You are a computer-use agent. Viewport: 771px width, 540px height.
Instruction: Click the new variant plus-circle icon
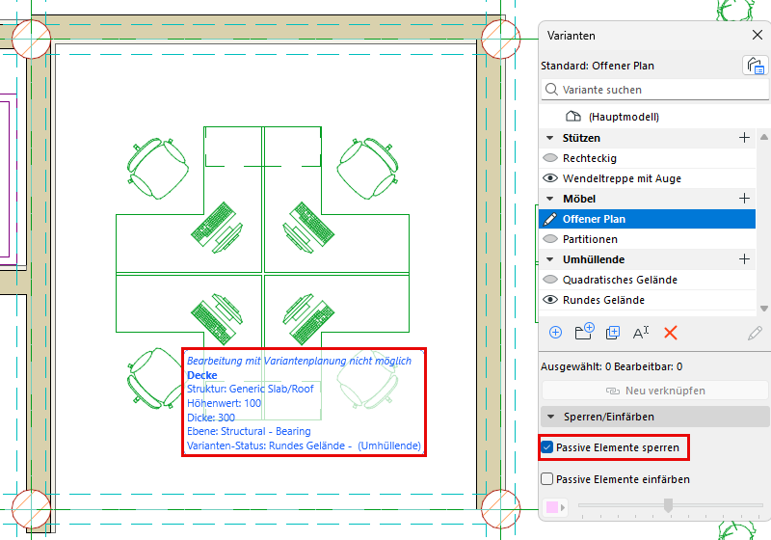pos(555,333)
